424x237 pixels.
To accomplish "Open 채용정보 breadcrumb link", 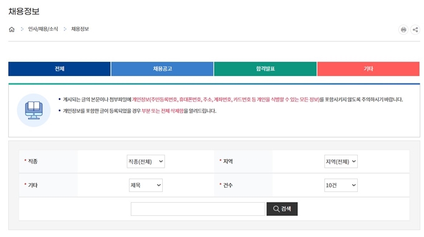I will (80, 29).
